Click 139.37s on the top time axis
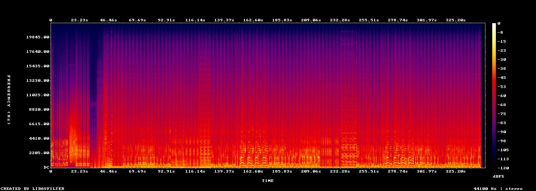 click(224, 20)
